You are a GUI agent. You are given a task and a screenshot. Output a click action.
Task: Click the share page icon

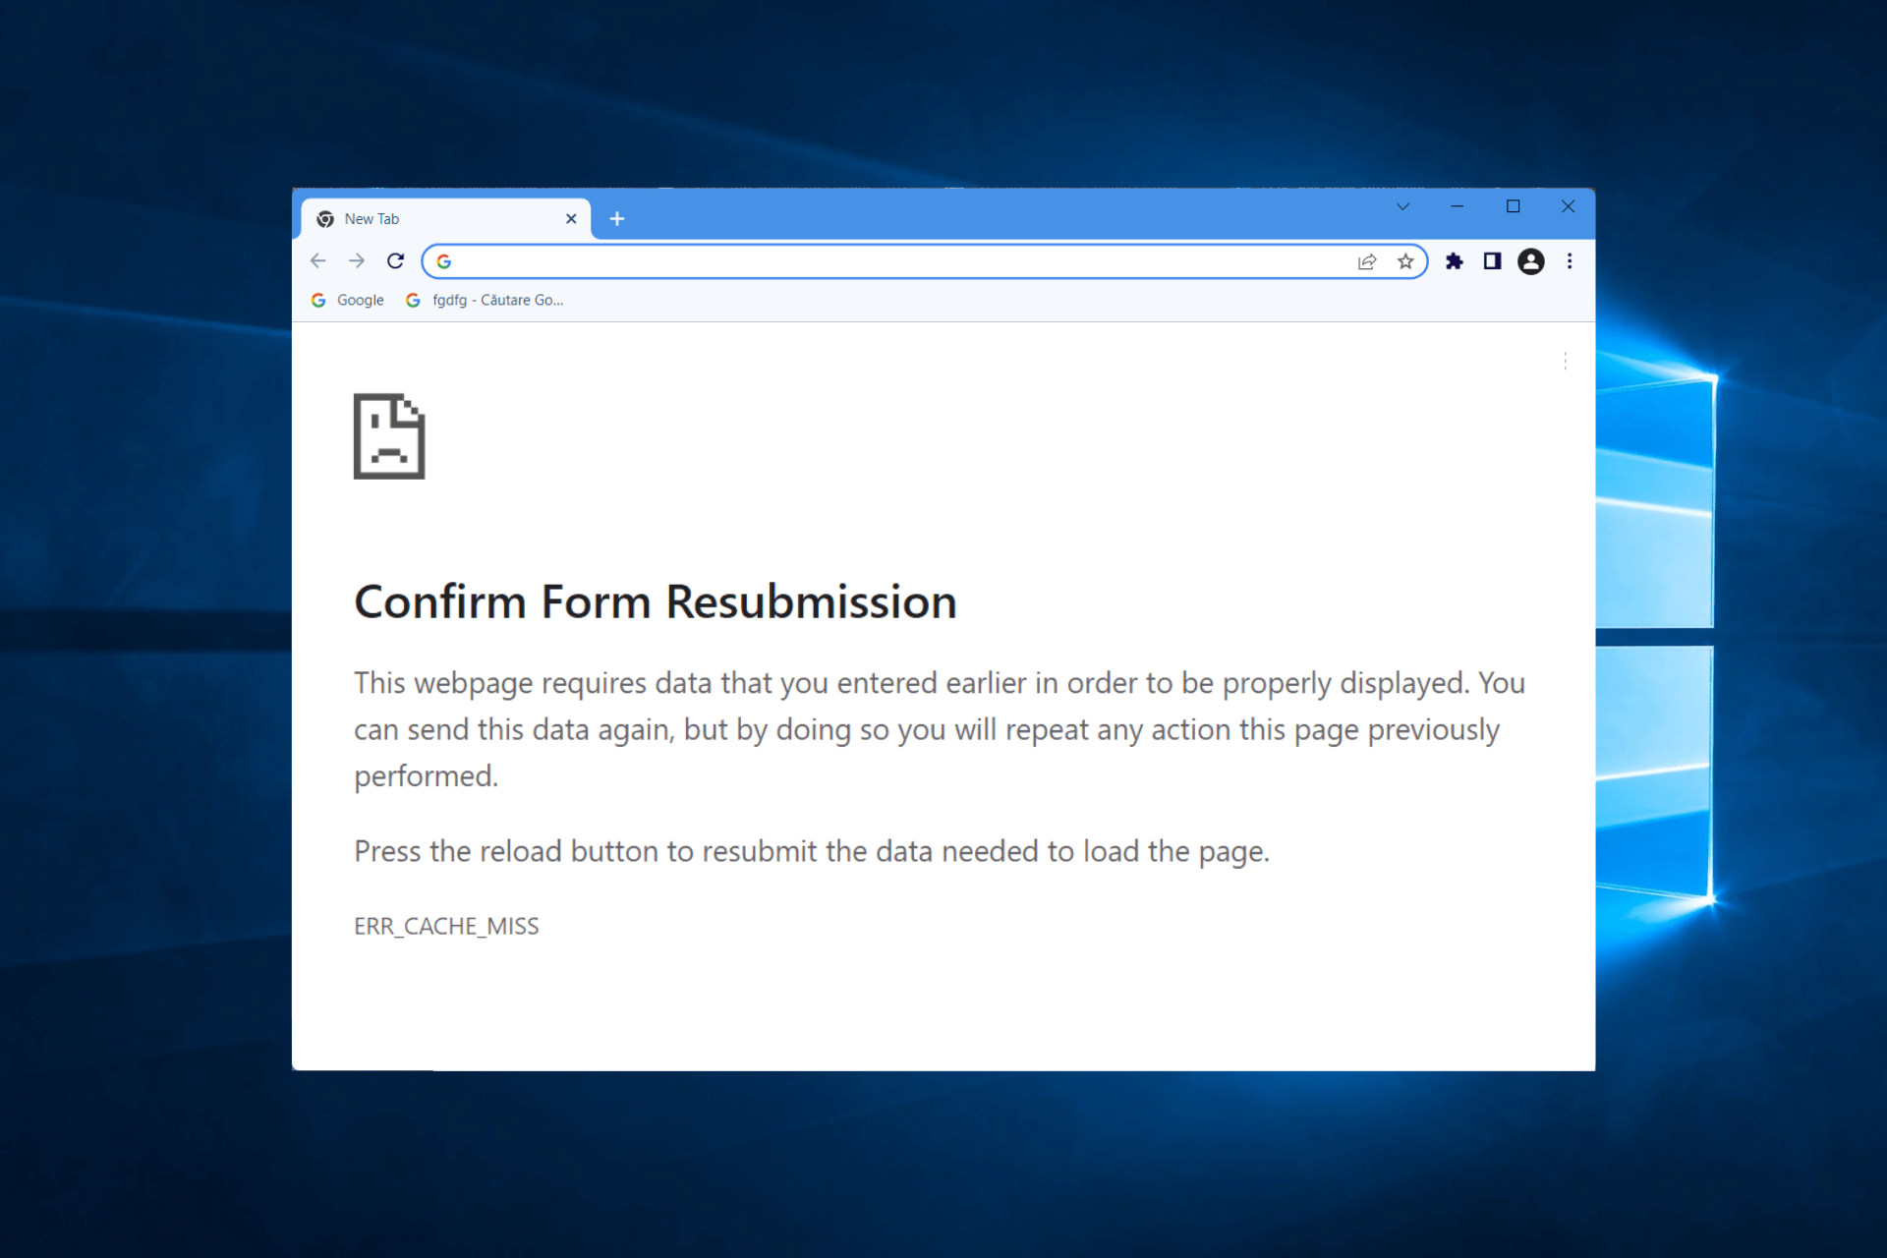coord(1366,261)
